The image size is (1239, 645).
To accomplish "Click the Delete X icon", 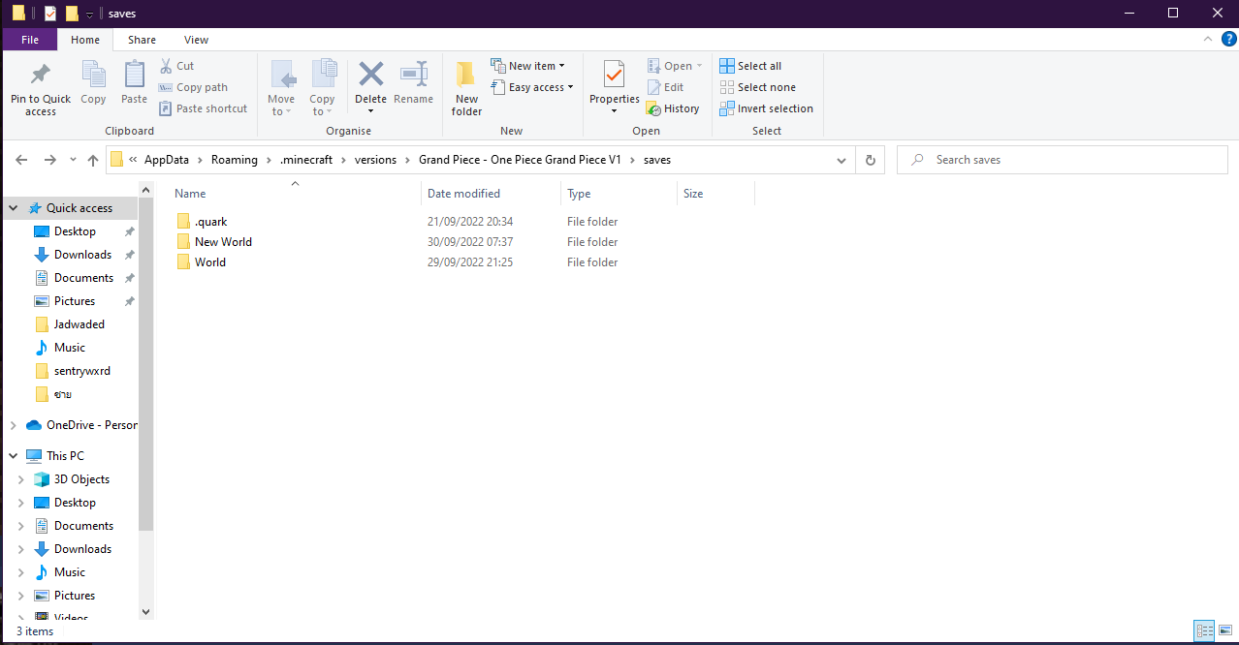I will pos(370,75).
